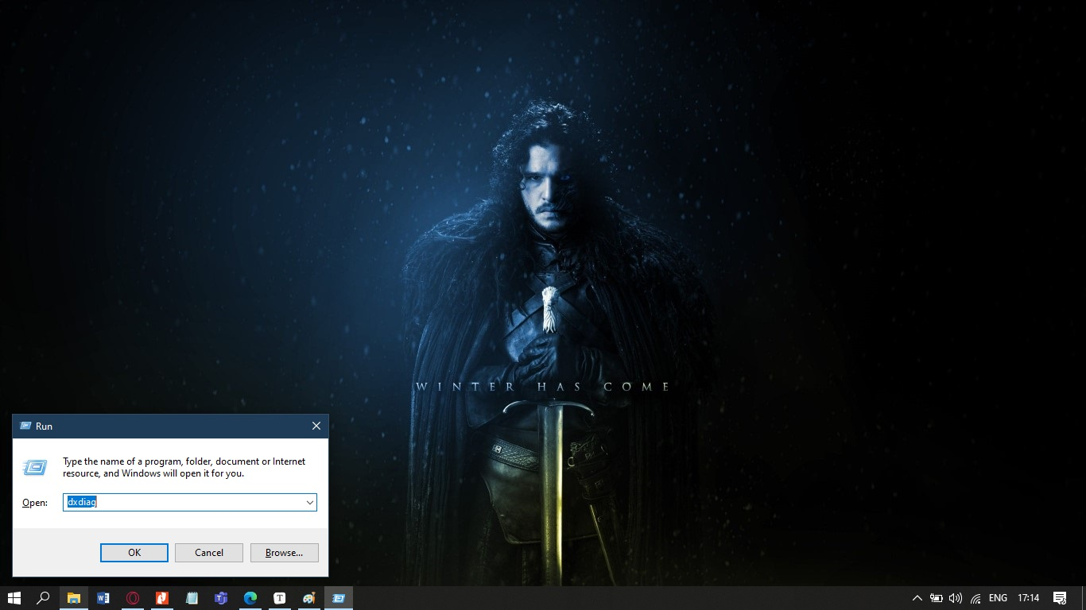This screenshot has height=610, width=1086.
Task: Open taskbar search magnifier
Action: click(x=44, y=598)
